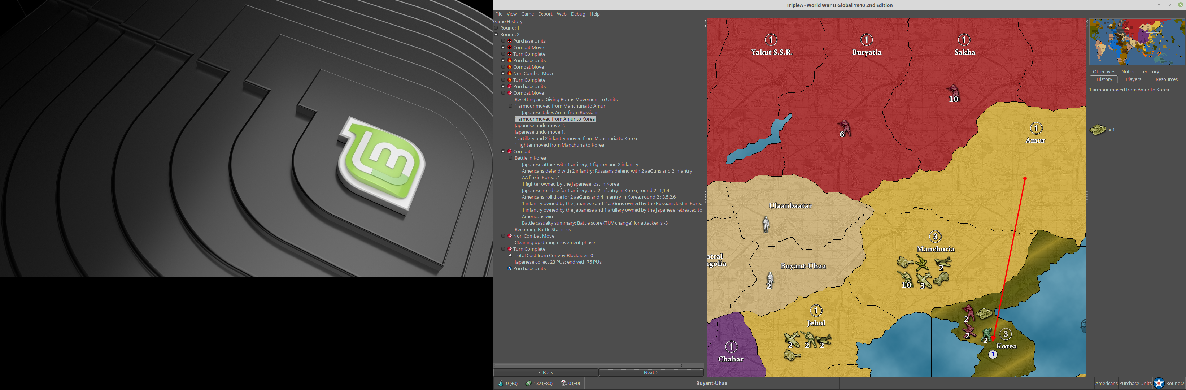Screen dimensions: 1186x390
Task: Switch to the Resources tab
Action: click(x=1166, y=80)
